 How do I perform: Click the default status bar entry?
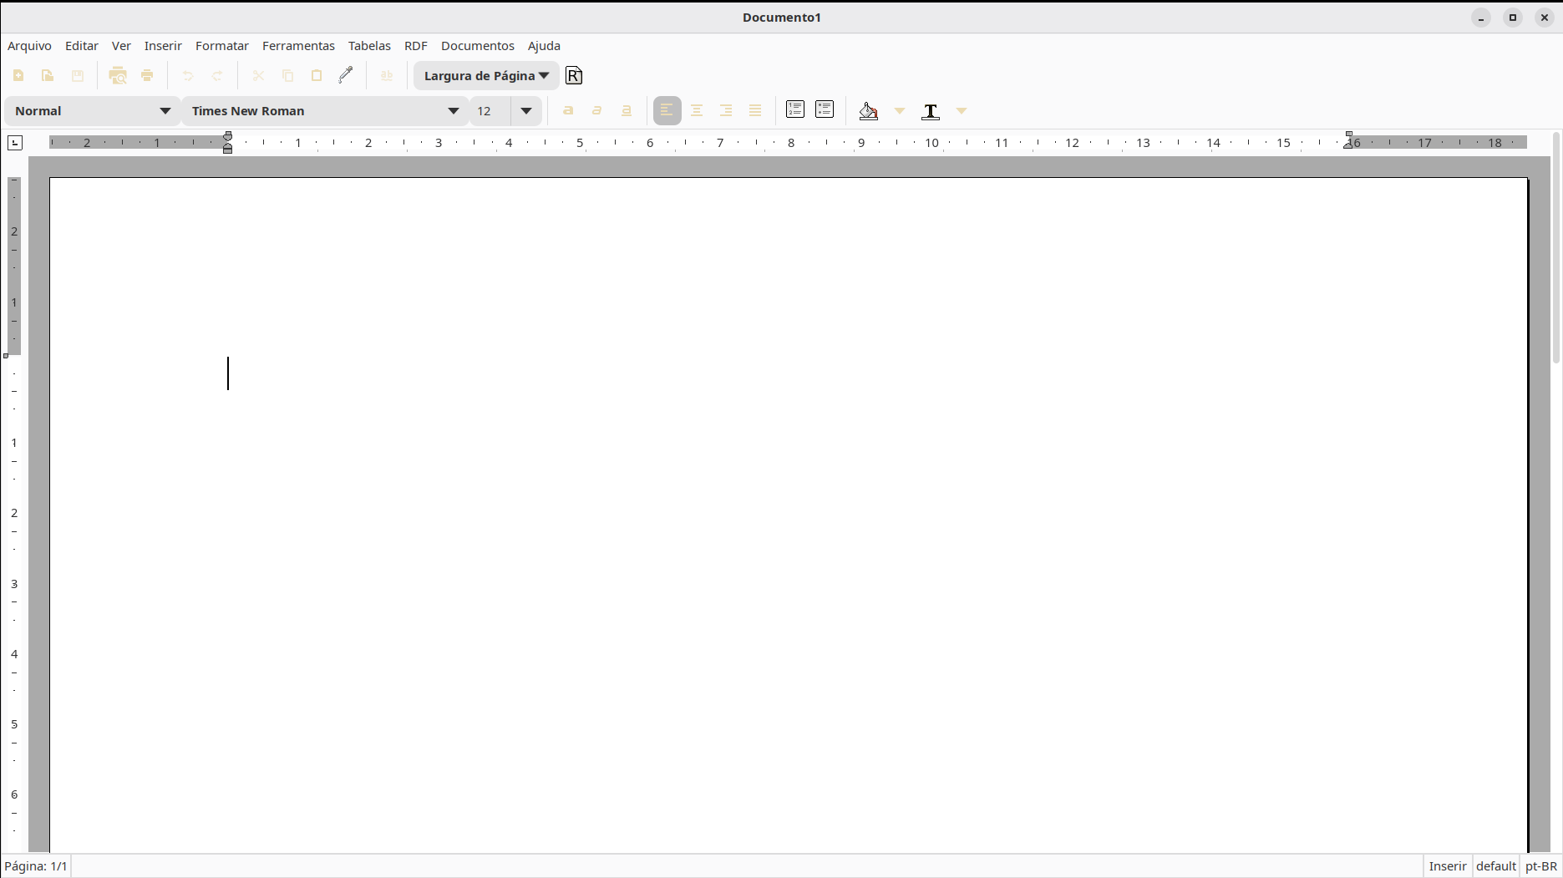pyautogui.click(x=1495, y=866)
